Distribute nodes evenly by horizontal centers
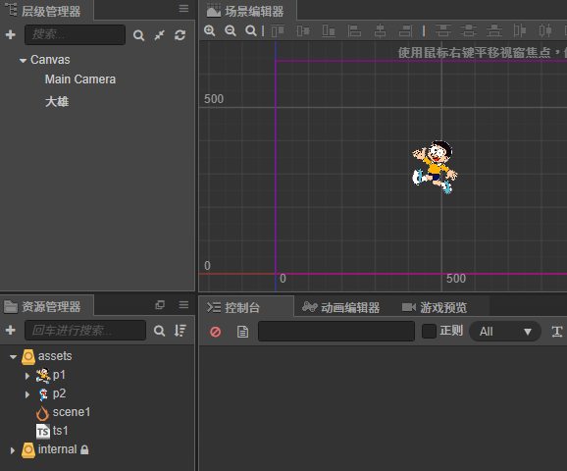This screenshot has height=471, width=567. click(x=545, y=30)
